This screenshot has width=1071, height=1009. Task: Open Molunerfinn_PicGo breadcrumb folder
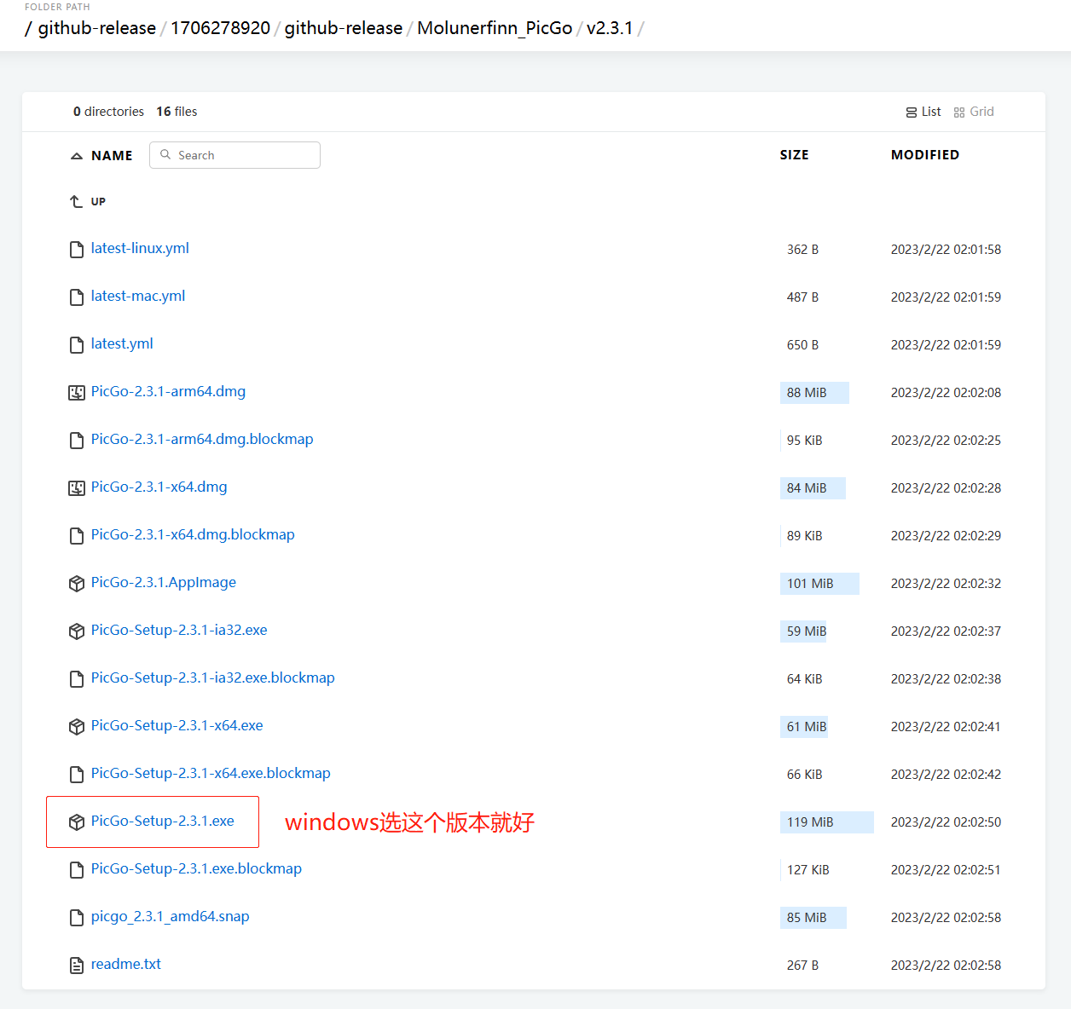[495, 28]
